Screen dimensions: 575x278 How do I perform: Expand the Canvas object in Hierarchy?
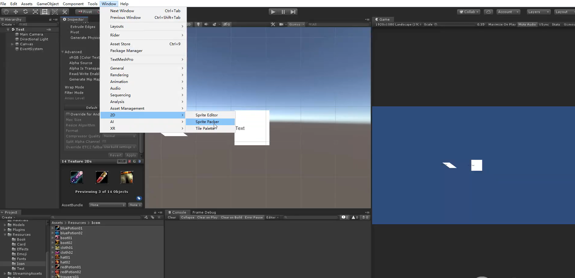click(x=12, y=44)
